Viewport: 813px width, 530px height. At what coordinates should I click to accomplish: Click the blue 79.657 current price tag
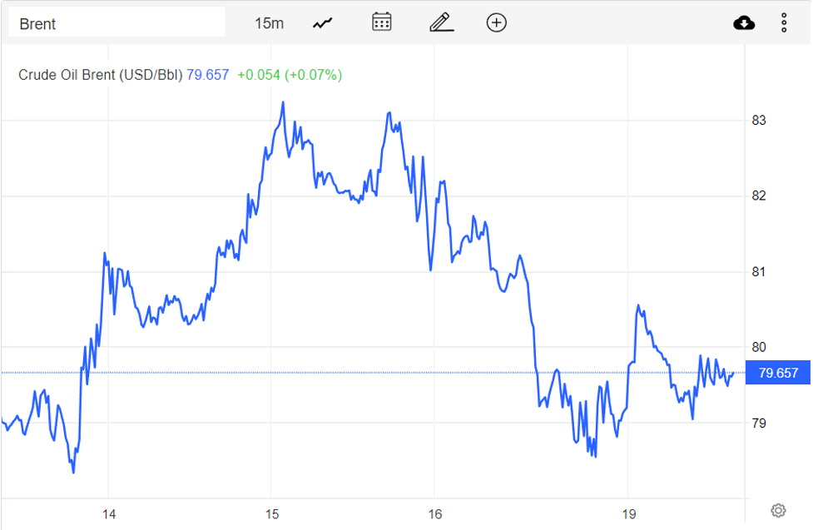[778, 373]
